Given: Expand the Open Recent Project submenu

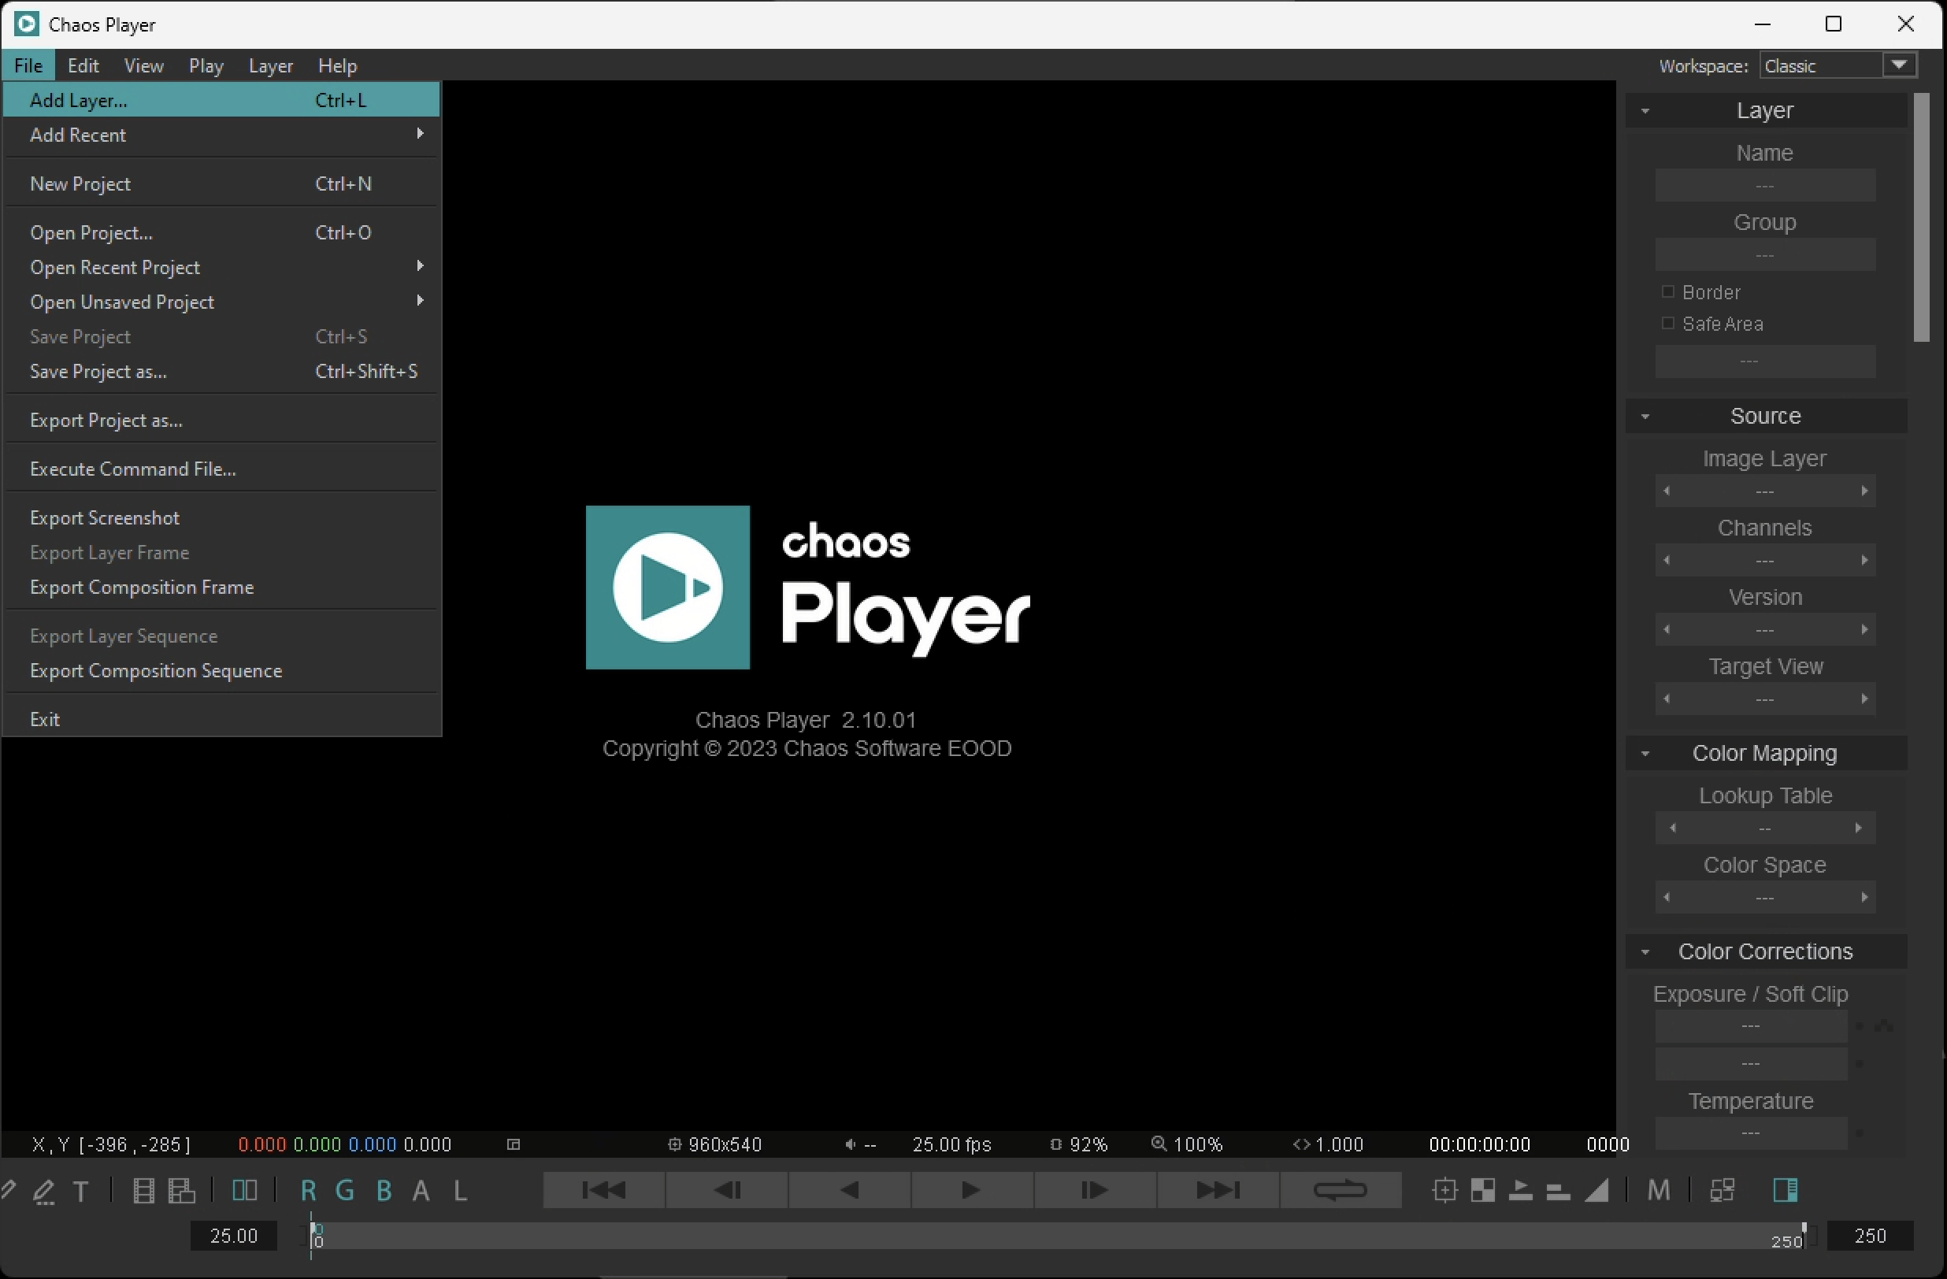Looking at the screenshot, I should [221, 268].
